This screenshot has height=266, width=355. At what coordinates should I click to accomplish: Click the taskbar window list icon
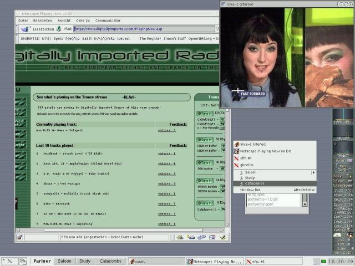pos(23,261)
